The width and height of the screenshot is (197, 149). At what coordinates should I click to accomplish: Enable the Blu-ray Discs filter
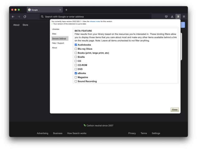click(x=76, y=49)
